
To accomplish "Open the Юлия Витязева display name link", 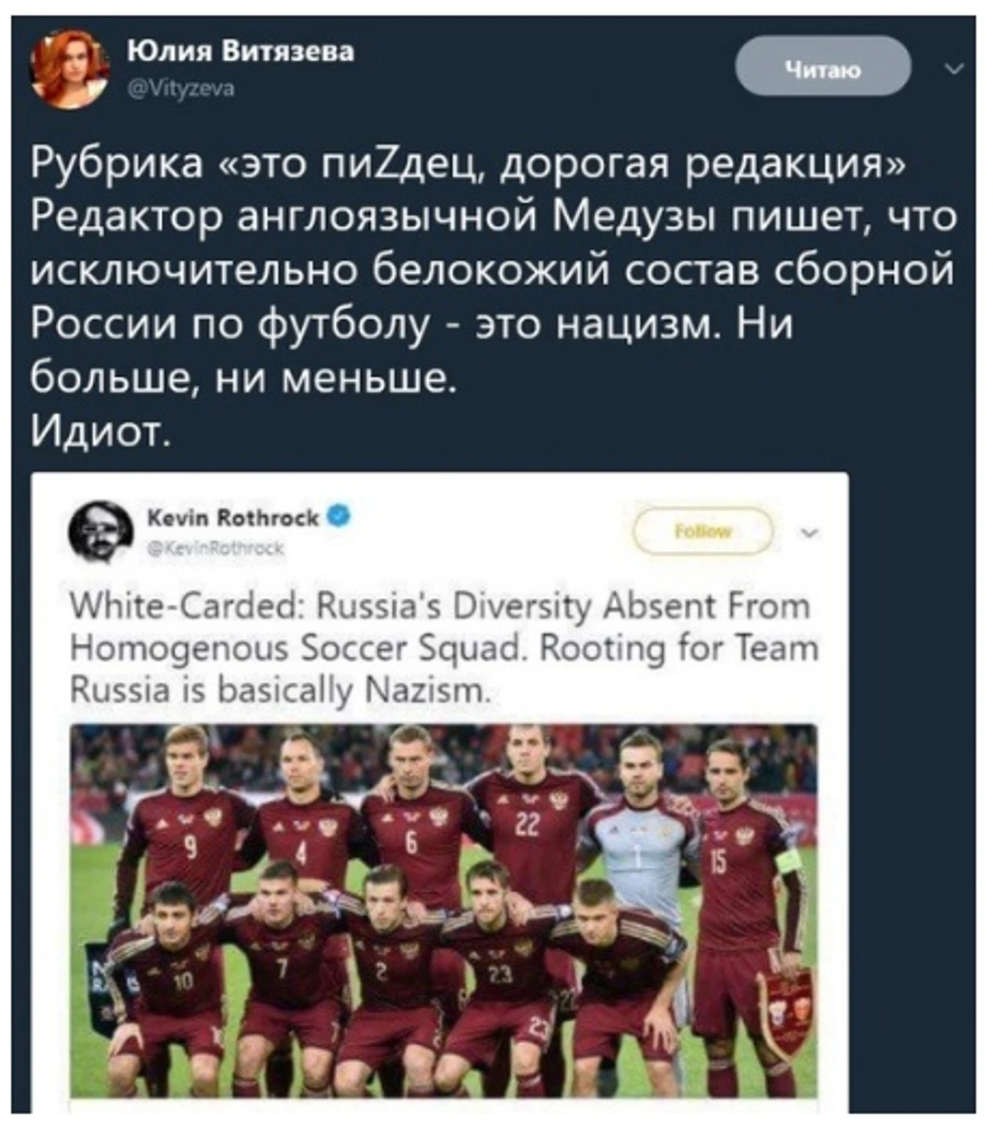I will tap(241, 52).
